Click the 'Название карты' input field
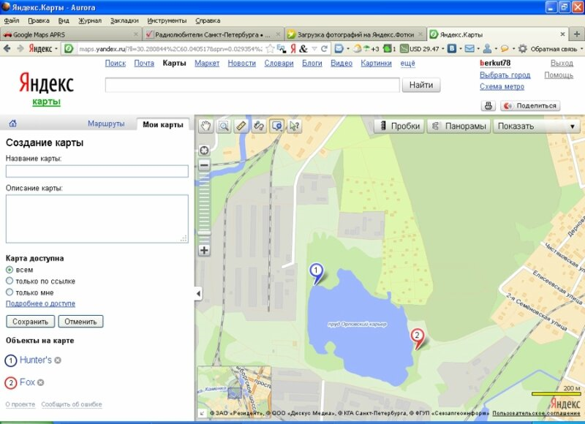This screenshot has height=424, width=585. pyautogui.click(x=97, y=171)
